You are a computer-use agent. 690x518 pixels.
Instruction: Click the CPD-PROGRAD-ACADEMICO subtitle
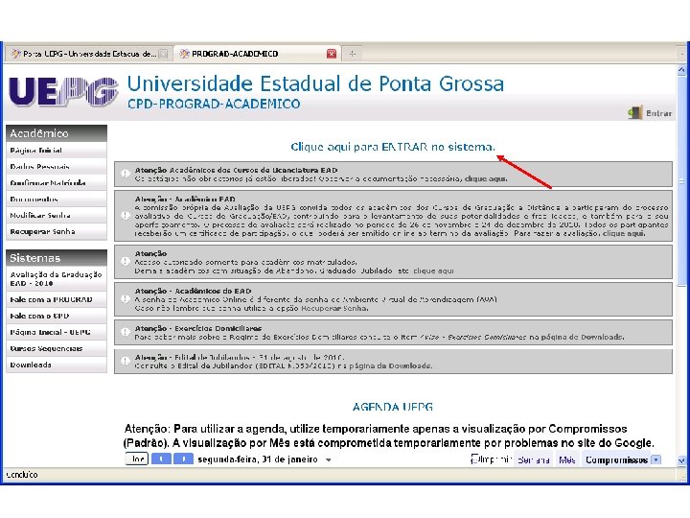[214, 104]
